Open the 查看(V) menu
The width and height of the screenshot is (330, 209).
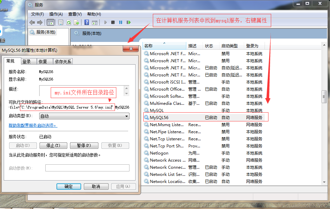click(75, 14)
